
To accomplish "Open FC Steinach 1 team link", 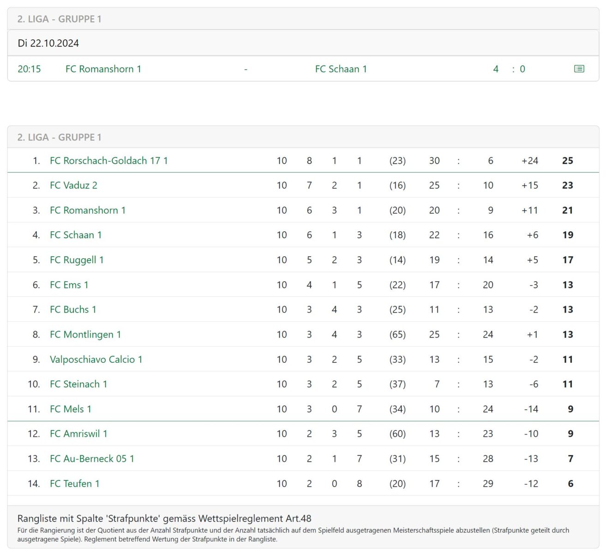I will coord(78,384).
